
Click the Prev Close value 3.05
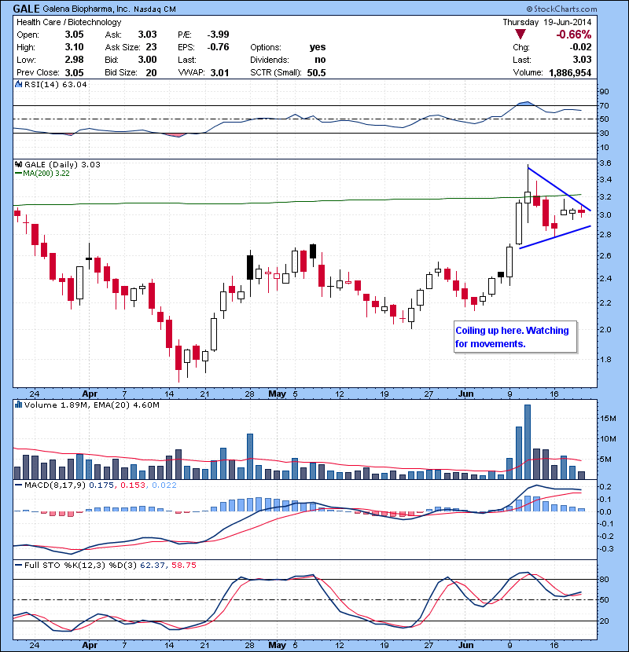pos(74,73)
